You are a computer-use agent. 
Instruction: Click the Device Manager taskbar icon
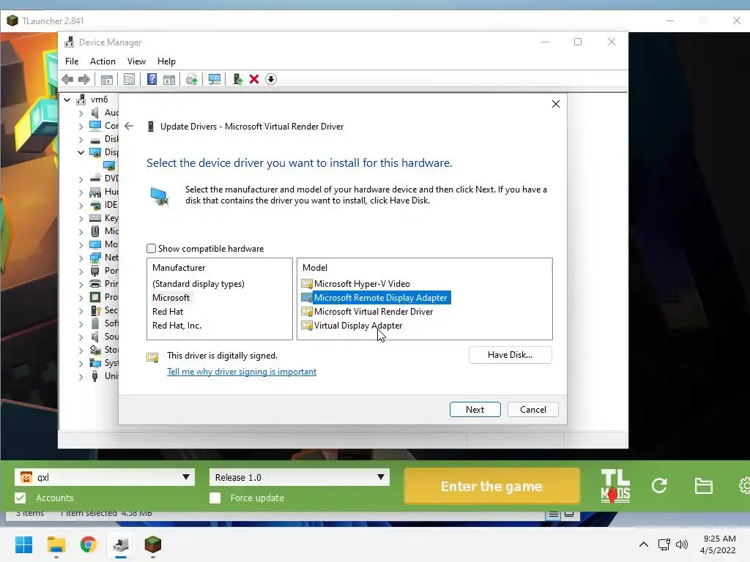point(121,544)
